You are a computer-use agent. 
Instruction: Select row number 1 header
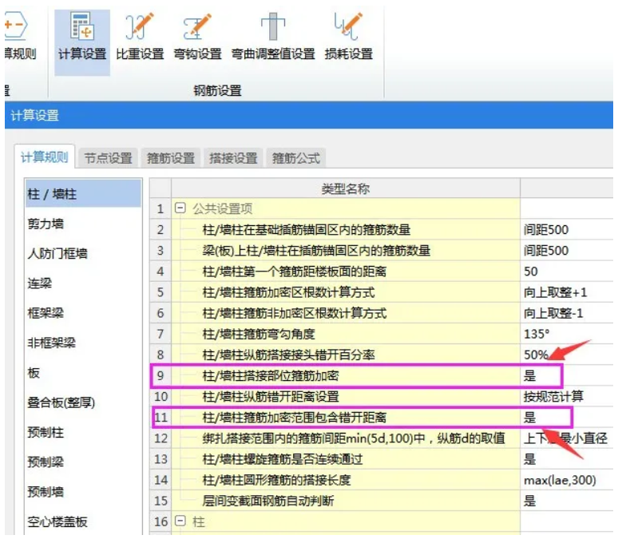(x=160, y=208)
